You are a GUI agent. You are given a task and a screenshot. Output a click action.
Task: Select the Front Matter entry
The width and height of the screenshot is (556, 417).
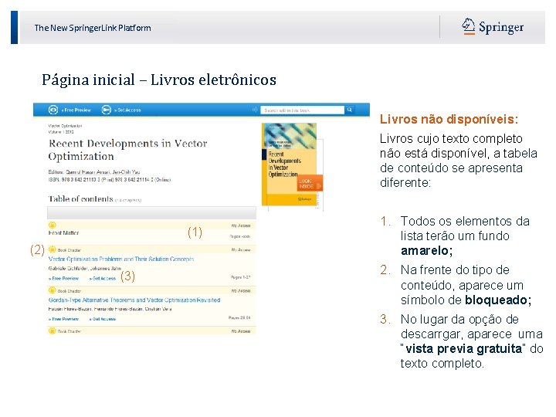point(63,233)
